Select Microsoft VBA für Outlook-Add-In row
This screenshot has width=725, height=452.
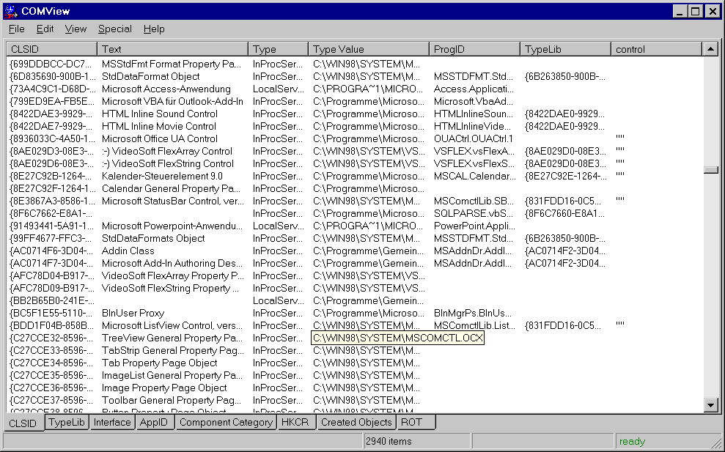pyautogui.click(x=355, y=102)
